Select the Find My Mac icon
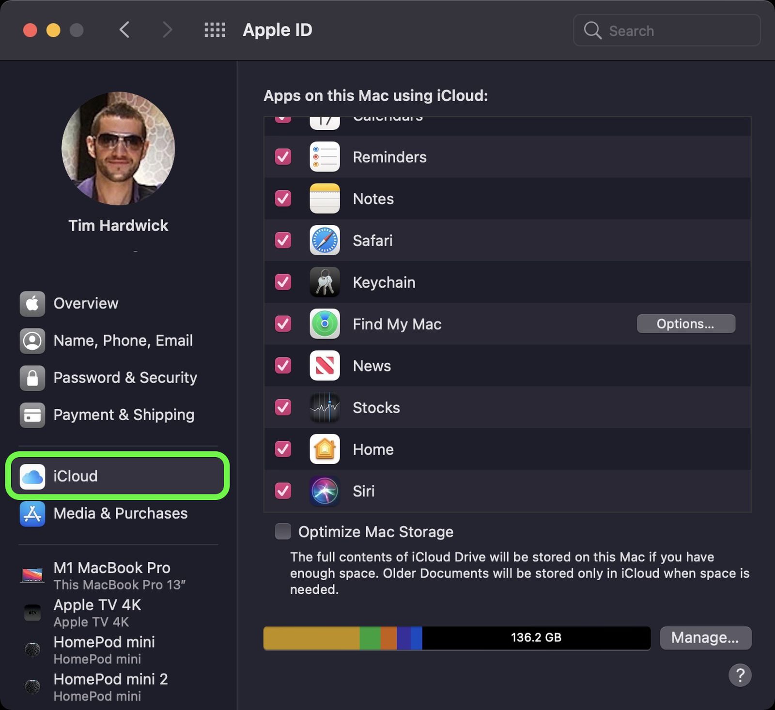 tap(324, 324)
